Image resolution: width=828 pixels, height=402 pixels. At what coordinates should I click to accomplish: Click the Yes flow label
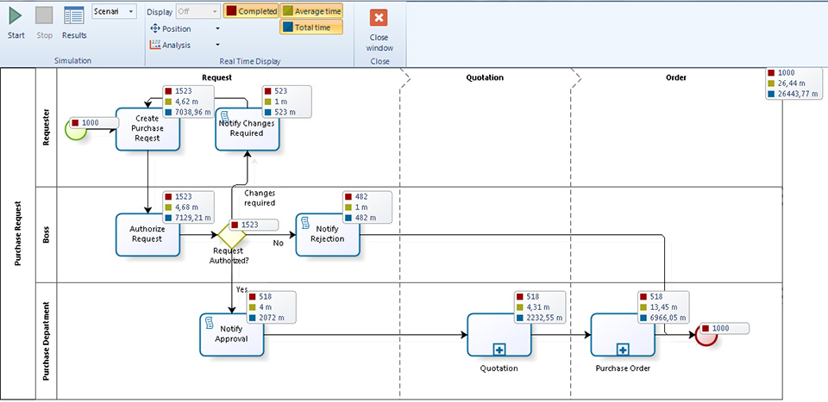point(241,289)
